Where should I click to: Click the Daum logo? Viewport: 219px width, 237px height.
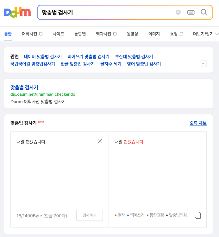click(17, 12)
